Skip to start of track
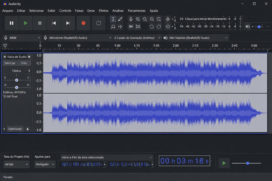This screenshot has width=272, height=181. point(54,23)
